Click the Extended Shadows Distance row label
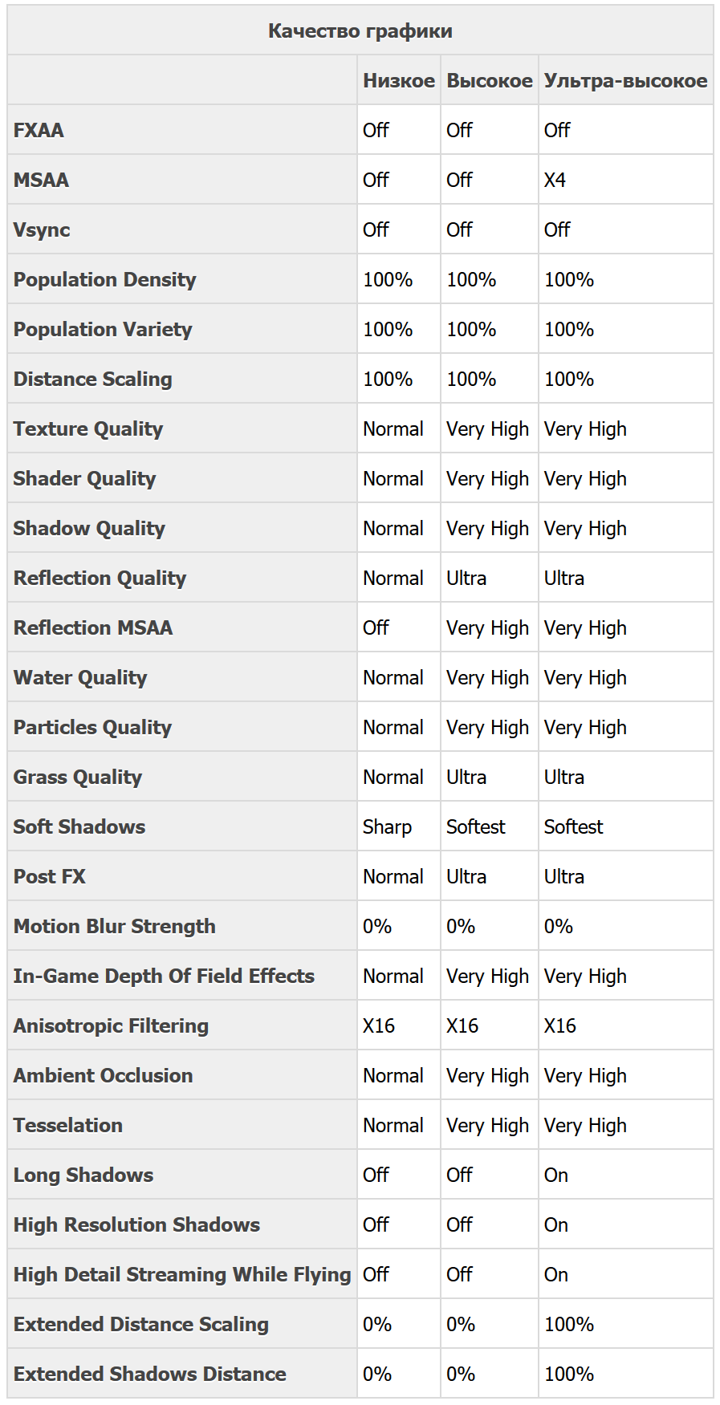Screen dimensions: 720x1405 [149, 1374]
